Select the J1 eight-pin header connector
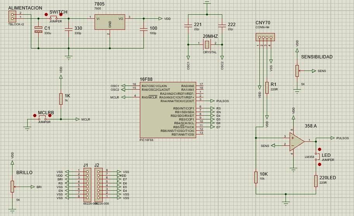This screenshot has height=216, width=354. (88, 185)
